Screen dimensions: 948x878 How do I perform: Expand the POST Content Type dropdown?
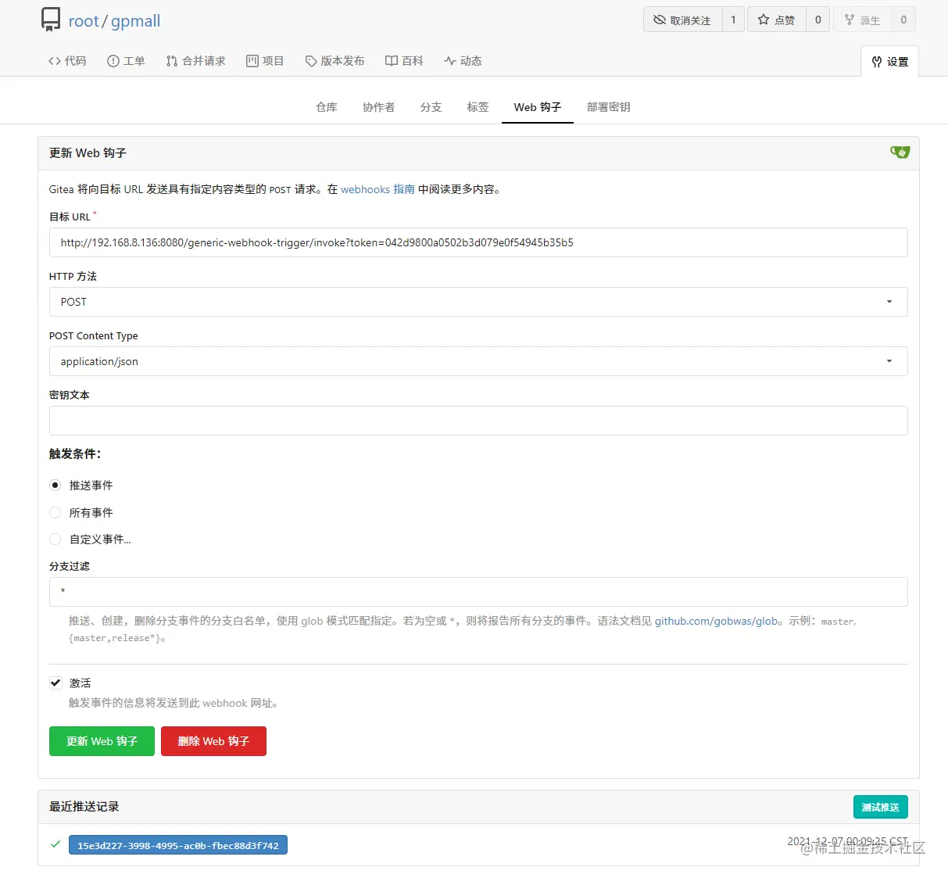click(x=478, y=361)
